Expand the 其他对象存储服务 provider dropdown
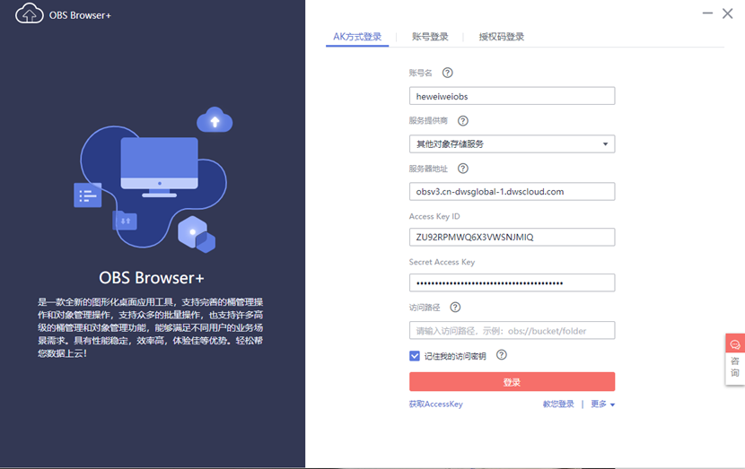Image resolution: width=745 pixels, height=469 pixels. coord(512,143)
